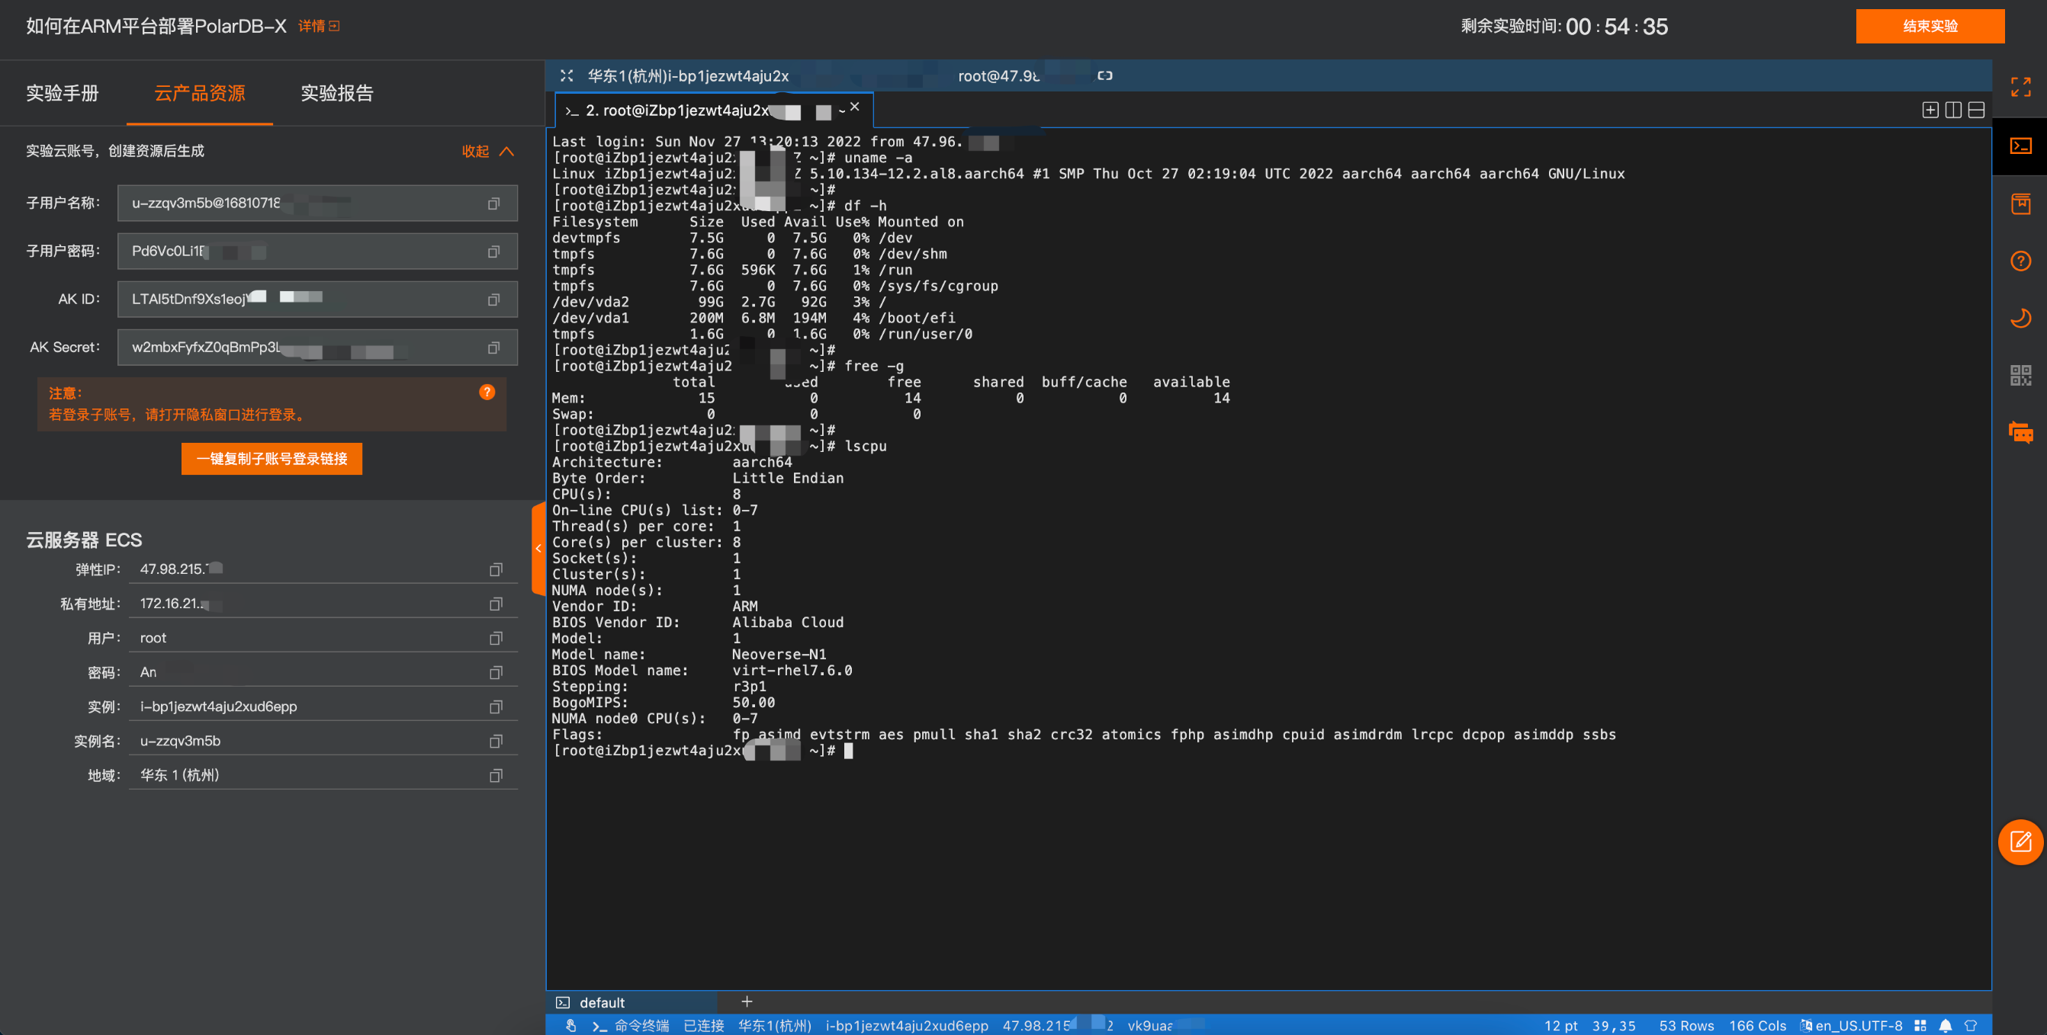
Task: Split terminal vertically with the columns icon
Action: click(x=1952, y=111)
